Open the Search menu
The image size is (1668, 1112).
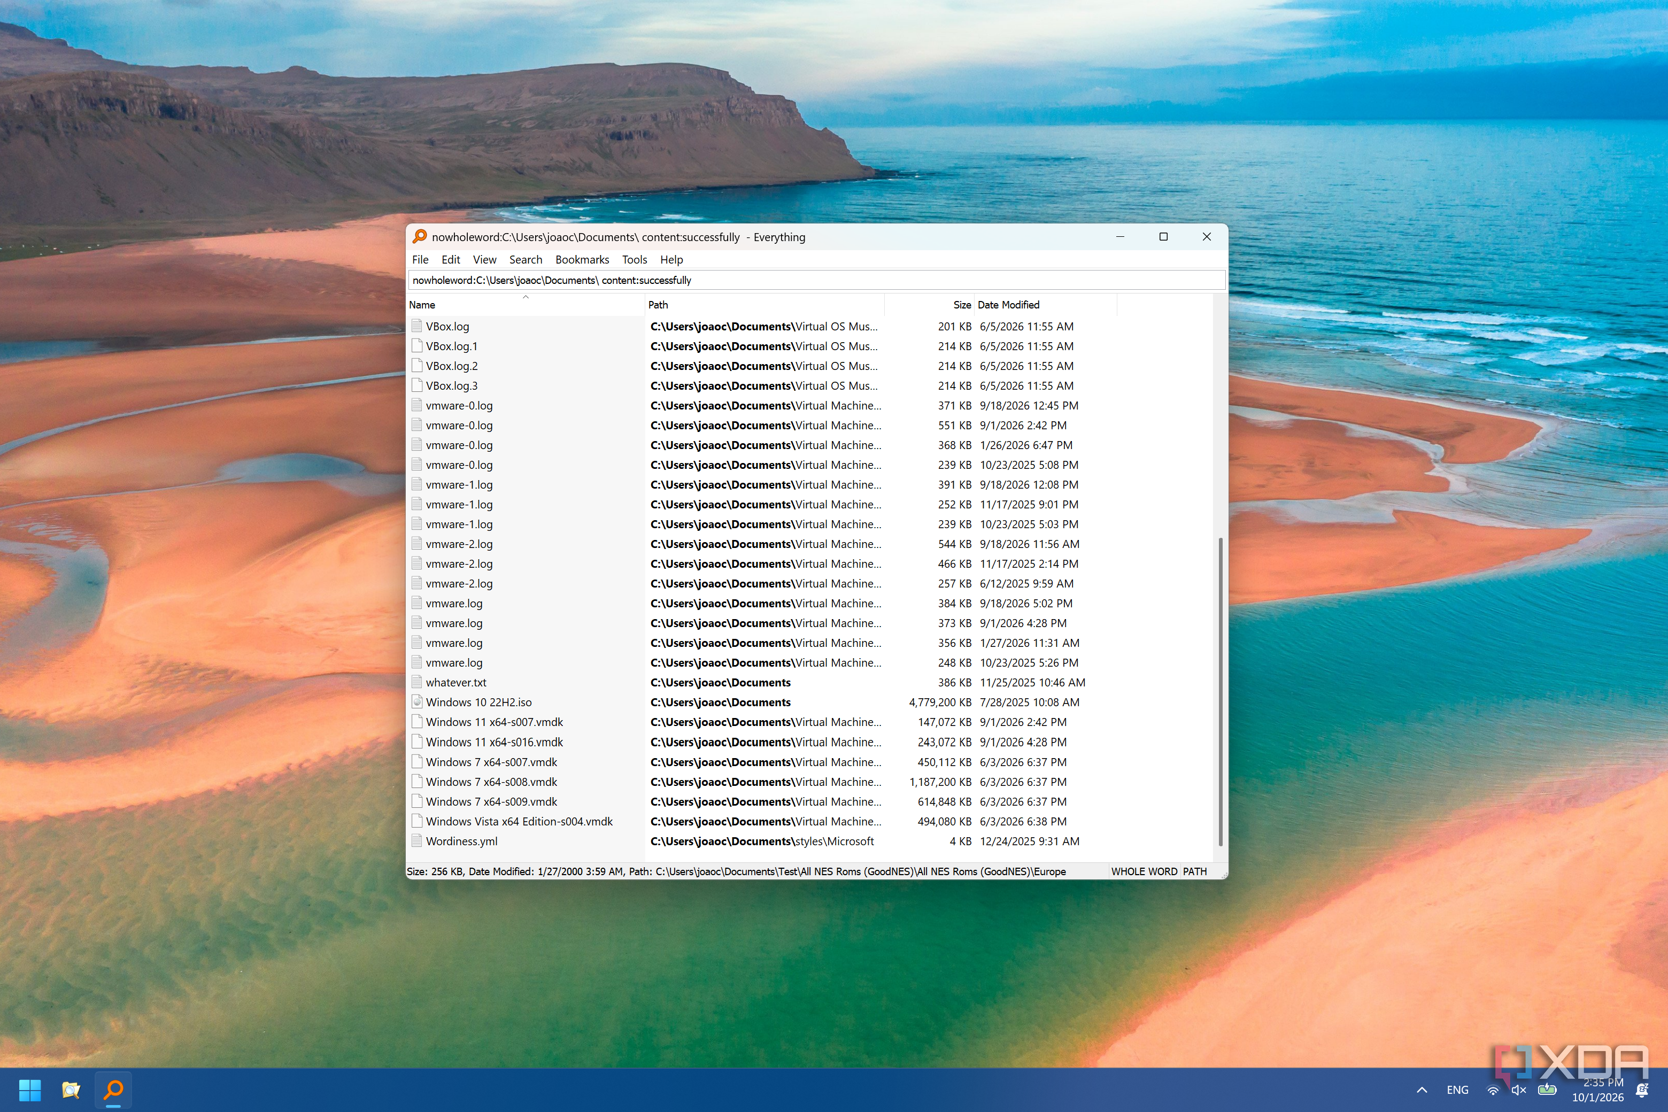(526, 260)
